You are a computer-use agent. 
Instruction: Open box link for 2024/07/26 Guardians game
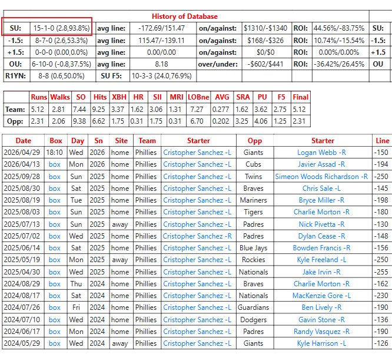pyautogui.click(x=55, y=307)
